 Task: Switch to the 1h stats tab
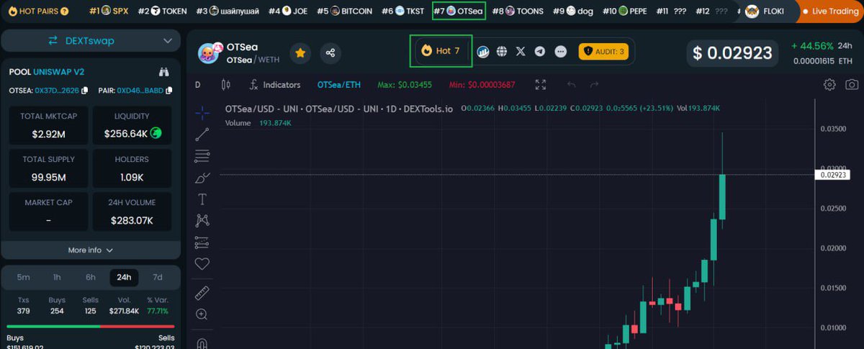[57, 277]
